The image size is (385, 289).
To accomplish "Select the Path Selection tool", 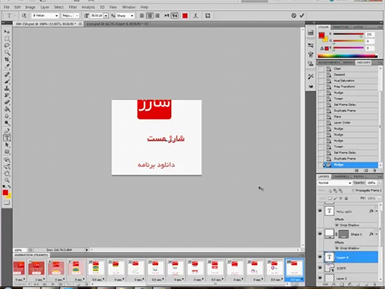I will pyautogui.click(x=7, y=145).
